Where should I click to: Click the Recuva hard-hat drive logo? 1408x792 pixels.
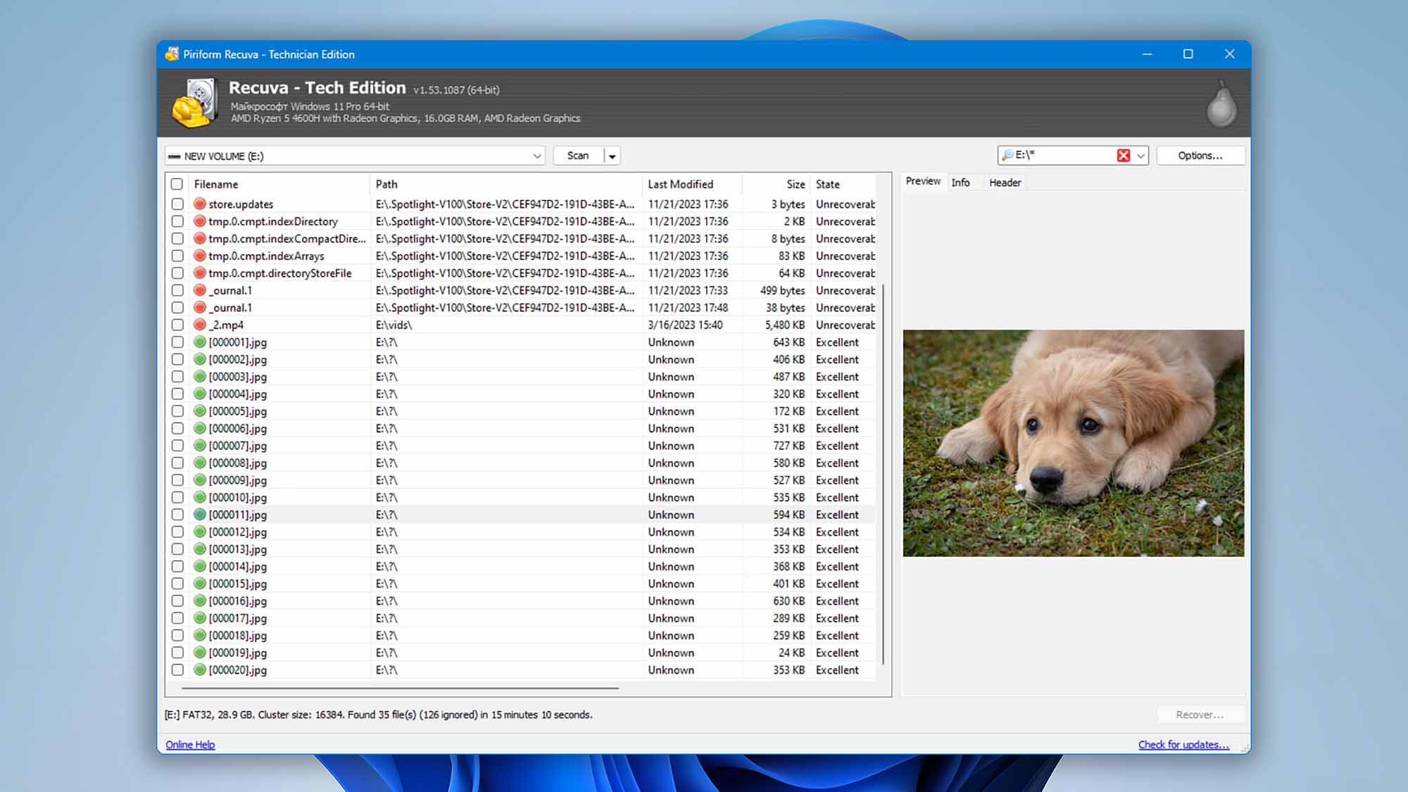tap(194, 103)
